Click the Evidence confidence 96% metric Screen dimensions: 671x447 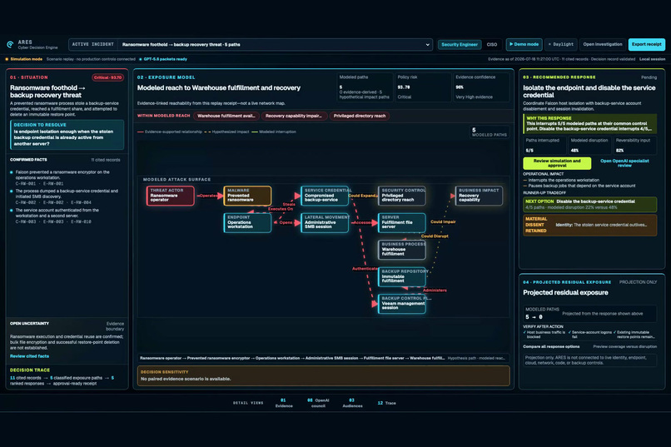tap(481, 87)
